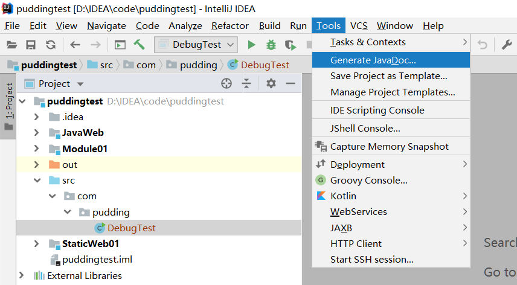The width and height of the screenshot is (517, 285).
Task: Open Project panel gear options
Action: (271, 83)
